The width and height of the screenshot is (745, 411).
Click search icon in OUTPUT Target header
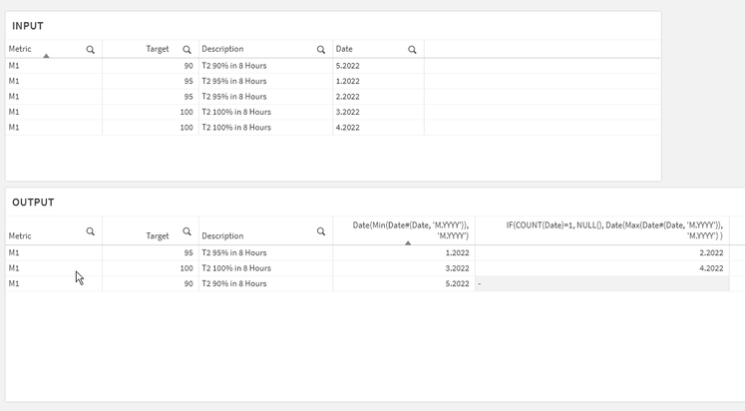(x=186, y=231)
